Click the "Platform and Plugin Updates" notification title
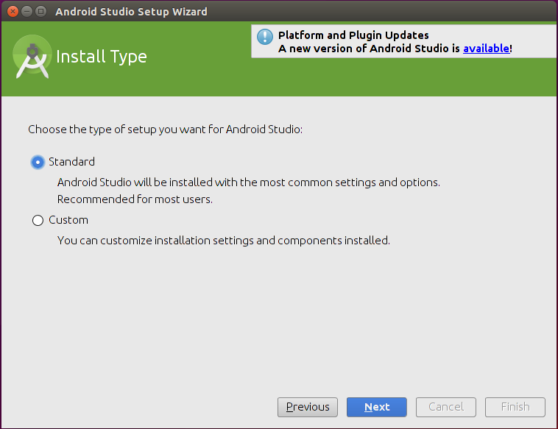558x429 pixels. tap(353, 35)
